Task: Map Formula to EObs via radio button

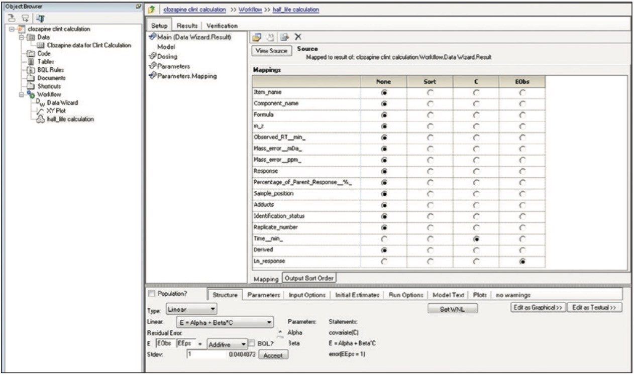Action: click(524, 114)
